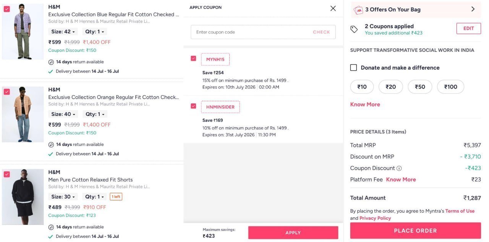Image resolution: width=489 pixels, height=242 pixels.
Task: Click 'Expires on: 31st July 2026' text
Action: pyautogui.click(x=228, y=135)
